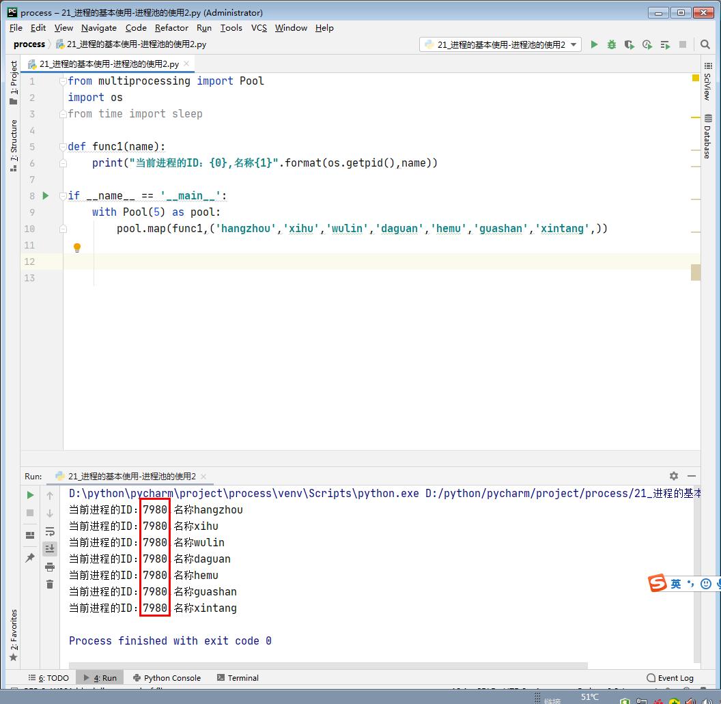Clear all Run output with the trash icon
The width and height of the screenshot is (721, 704).
(x=50, y=584)
